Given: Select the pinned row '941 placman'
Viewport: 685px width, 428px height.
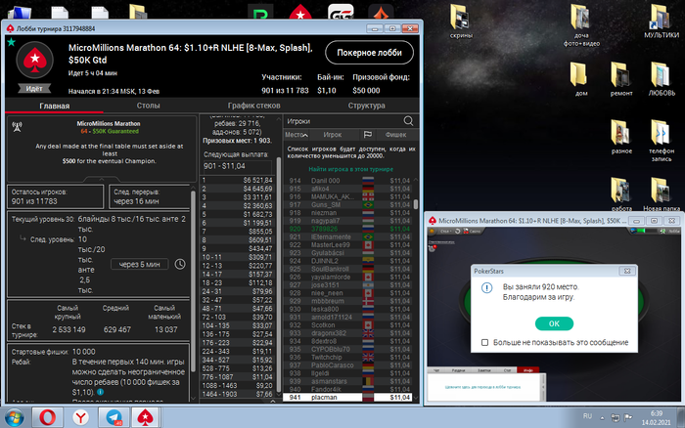Looking at the screenshot, I should click(x=347, y=398).
